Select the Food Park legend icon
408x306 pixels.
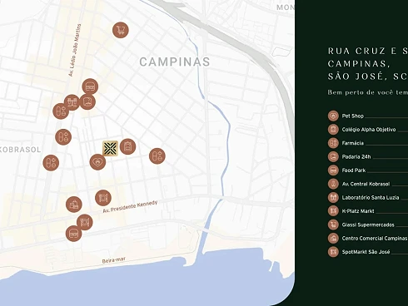(x=333, y=170)
